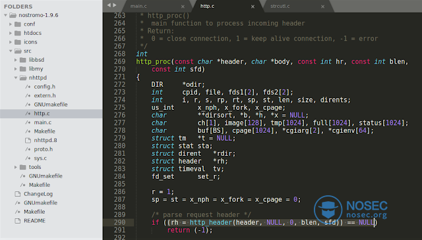Click line number 286 in gutter
The width and height of the screenshot is (422, 240).
point(119,192)
